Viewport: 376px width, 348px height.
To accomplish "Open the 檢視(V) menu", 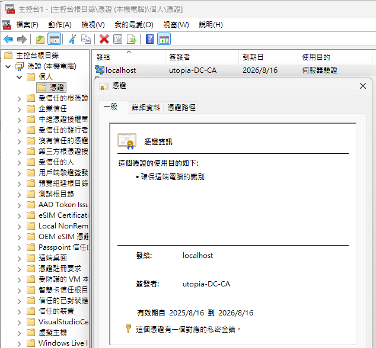I will coord(93,24).
